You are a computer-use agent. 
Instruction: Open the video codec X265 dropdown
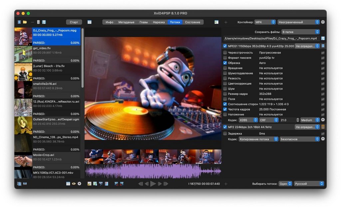pyautogui.click(x=248, y=120)
